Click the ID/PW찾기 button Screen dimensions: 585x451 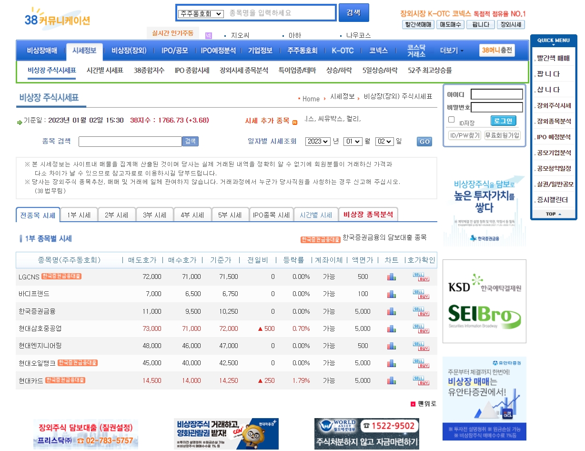465,135
